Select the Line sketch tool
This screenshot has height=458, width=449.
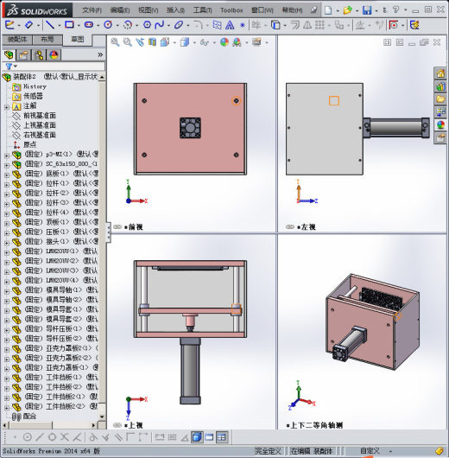[x=50, y=25]
